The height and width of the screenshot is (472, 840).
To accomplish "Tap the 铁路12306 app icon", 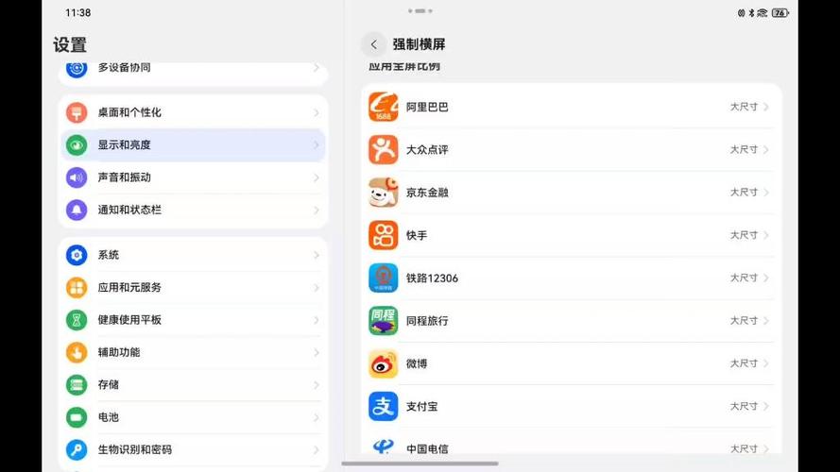I will click(x=383, y=278).
